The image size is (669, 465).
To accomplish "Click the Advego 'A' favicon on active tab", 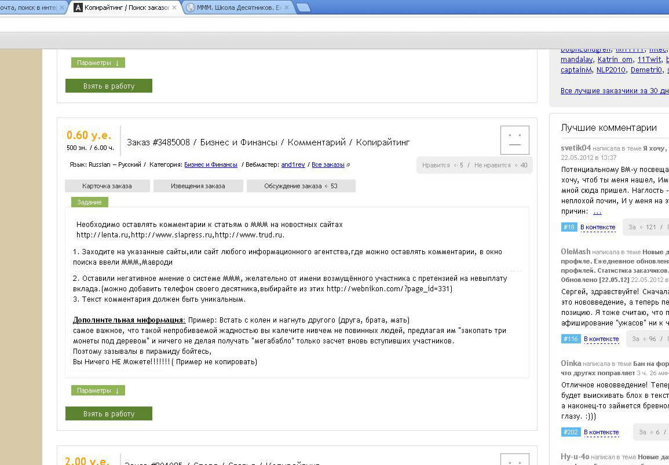I will click(78, 8).
